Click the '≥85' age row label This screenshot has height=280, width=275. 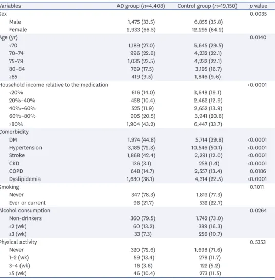click(x=13, y=77)
